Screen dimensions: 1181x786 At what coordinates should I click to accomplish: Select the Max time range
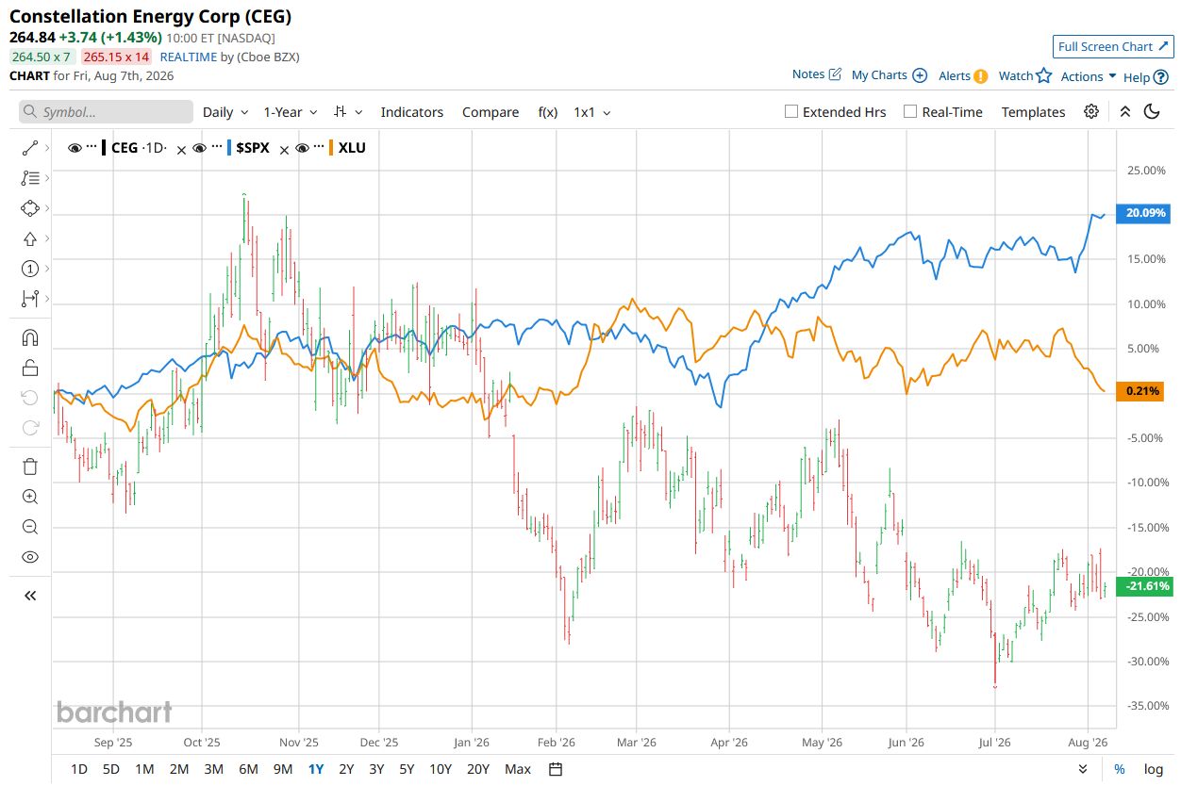tap(518, 769)
